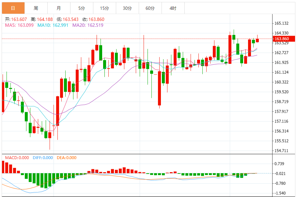Click the 低:163.543 low price value
The width and height of the screenshot is (297, 197).
click(x=68, y=19)
